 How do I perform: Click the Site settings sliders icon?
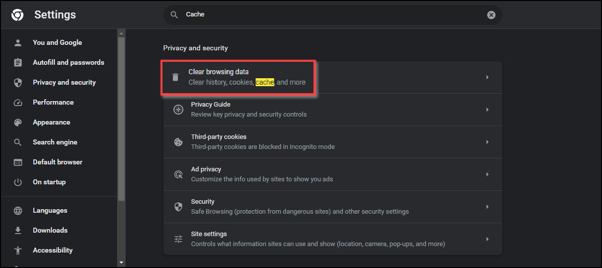point(178,239)
